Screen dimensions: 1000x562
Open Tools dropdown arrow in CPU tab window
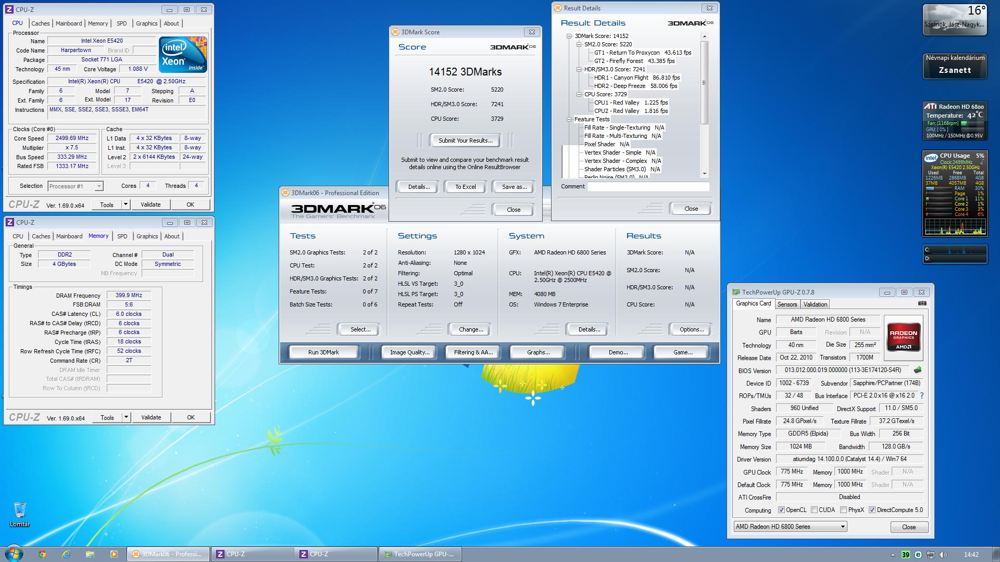pos(126,205)
